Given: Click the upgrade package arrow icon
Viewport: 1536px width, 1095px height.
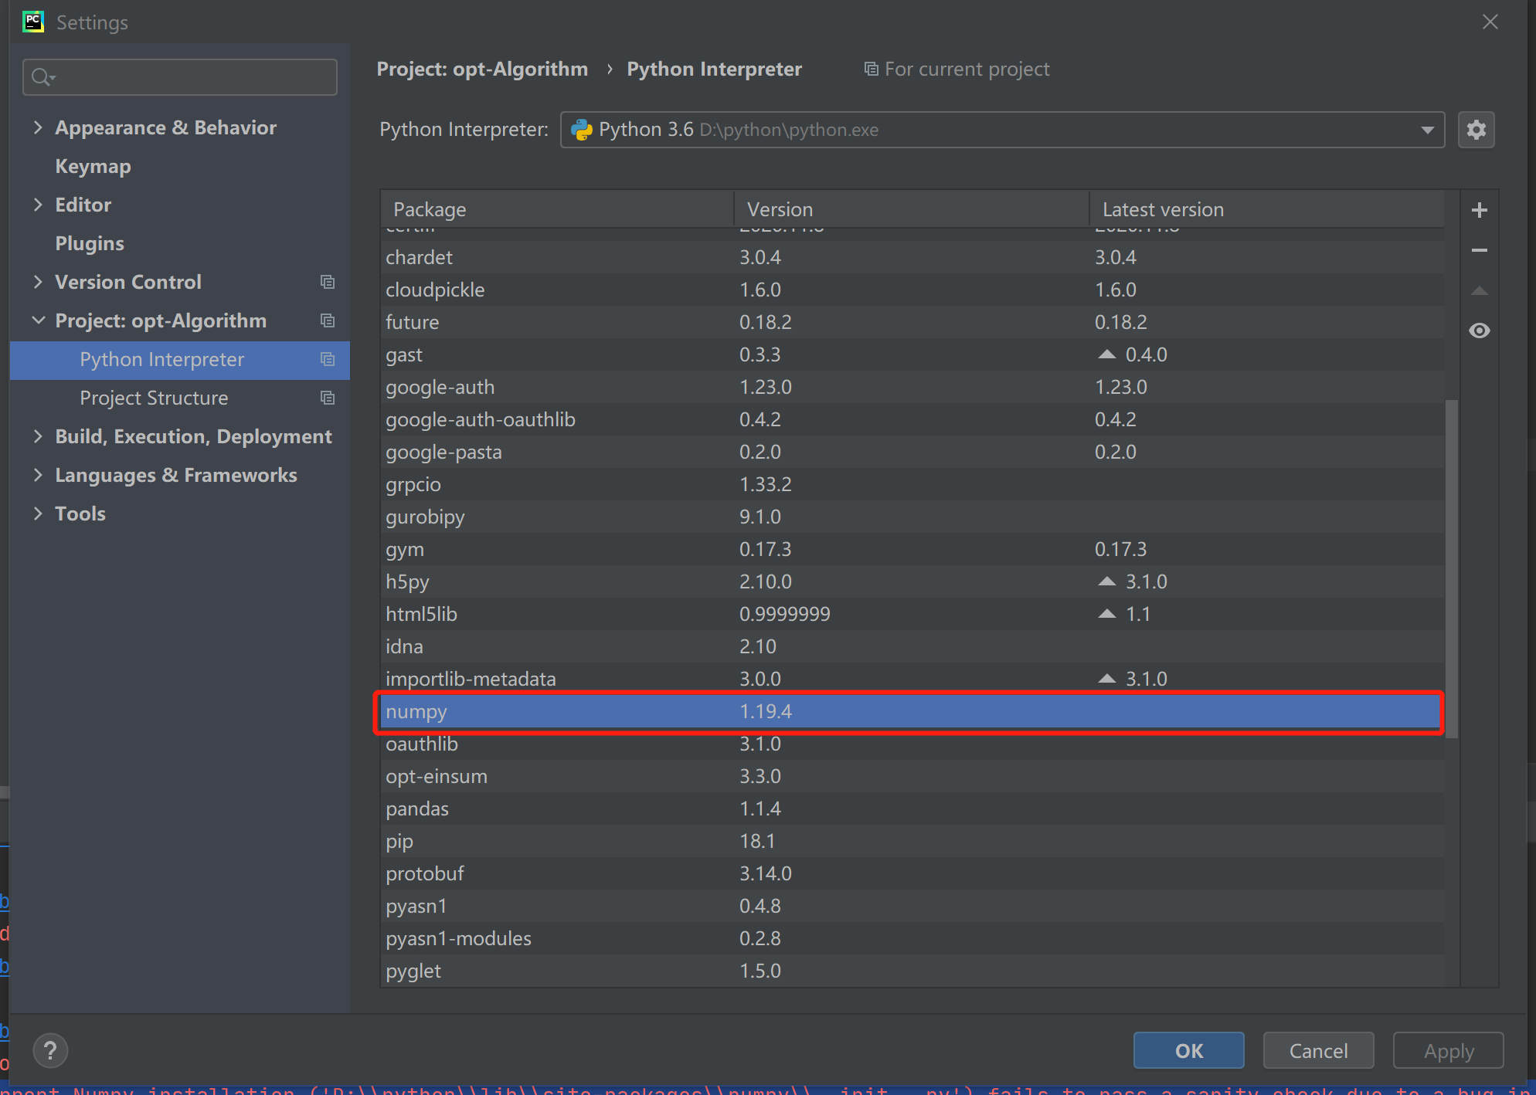Looking at the screenshot, I should tap(1479, 291).
